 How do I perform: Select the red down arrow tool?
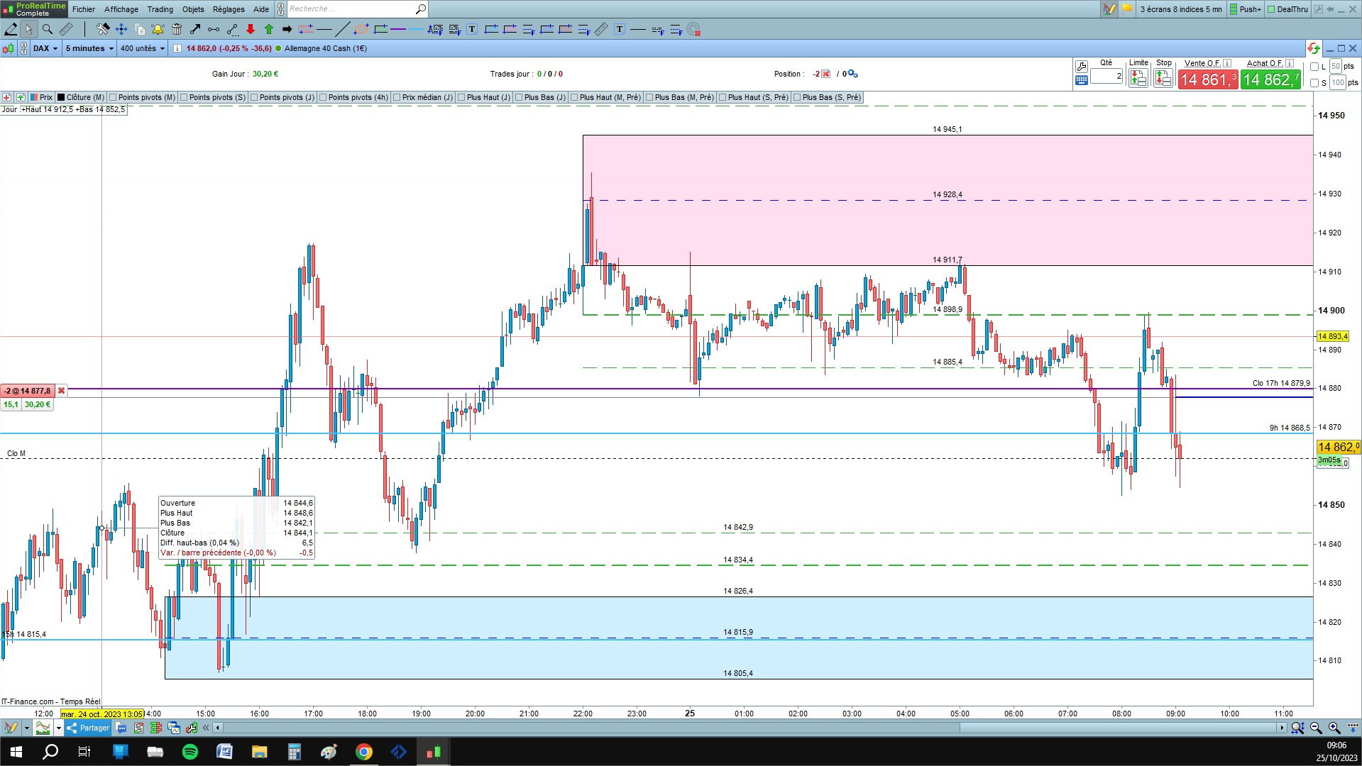pos(251,29)
